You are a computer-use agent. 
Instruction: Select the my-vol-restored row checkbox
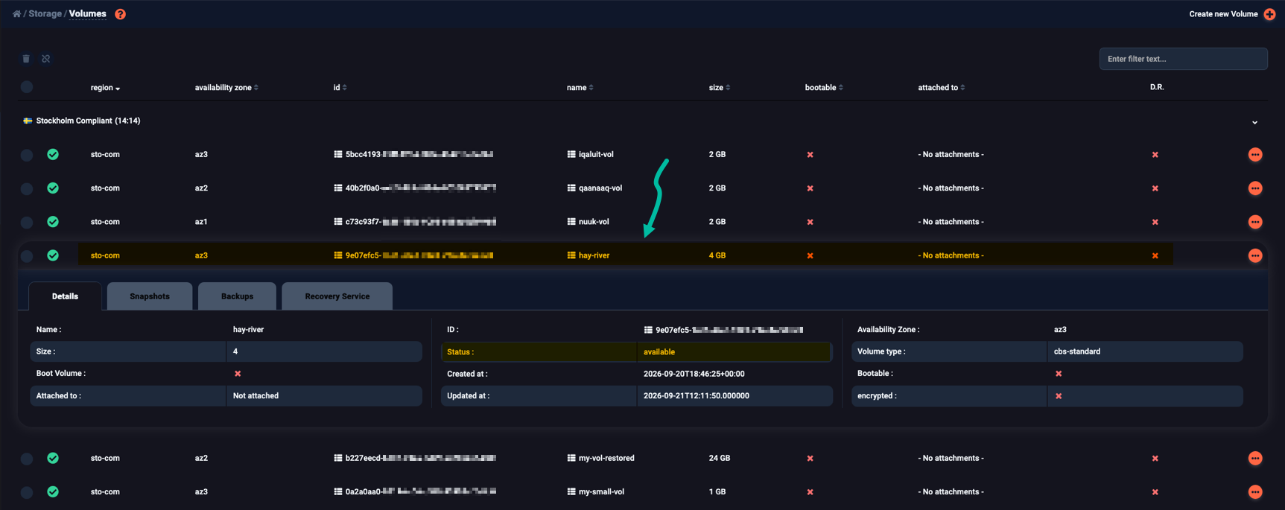pyautogui.click(x=27, y=459)
